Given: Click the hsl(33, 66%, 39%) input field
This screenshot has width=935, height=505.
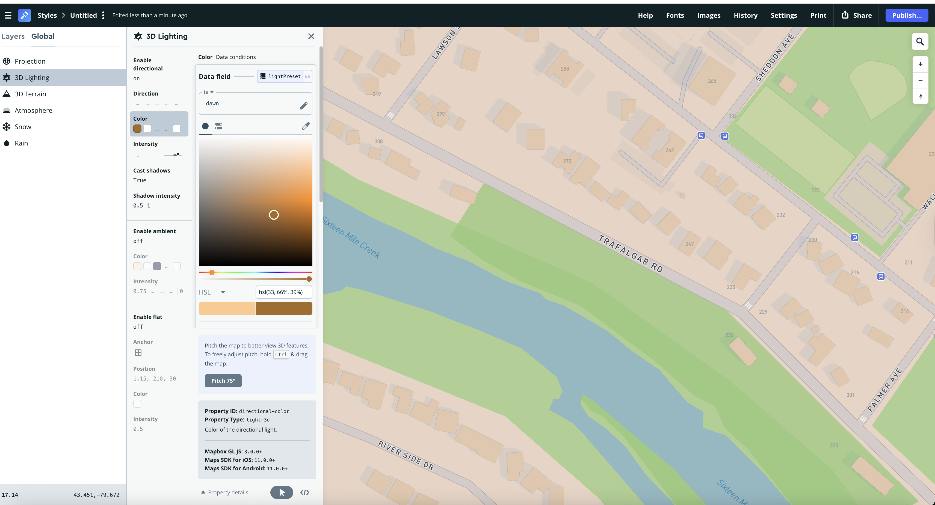Looking at the screenshot, I should tap(283, 292).
